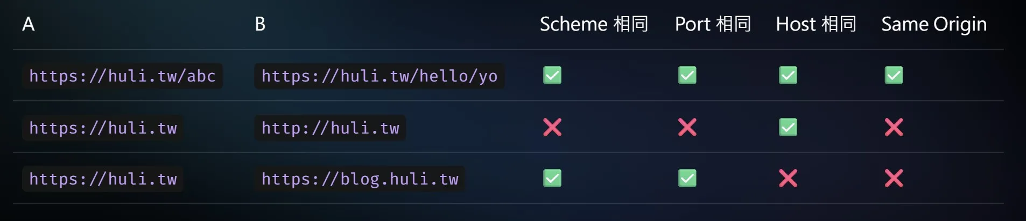Viewport: 1026px width, 221px height.
Task: Click the Port 相同 column header
Action: [713, 24]
